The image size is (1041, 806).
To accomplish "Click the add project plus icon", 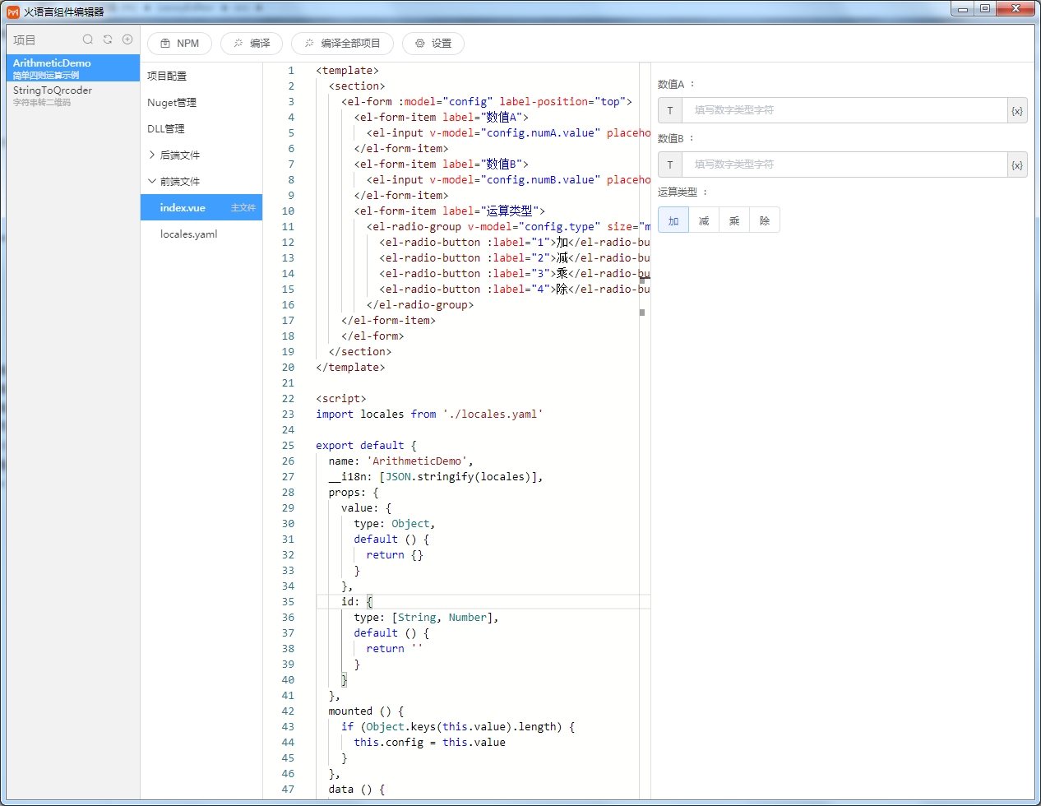I will pyautogui.click(x=127, y=39).
